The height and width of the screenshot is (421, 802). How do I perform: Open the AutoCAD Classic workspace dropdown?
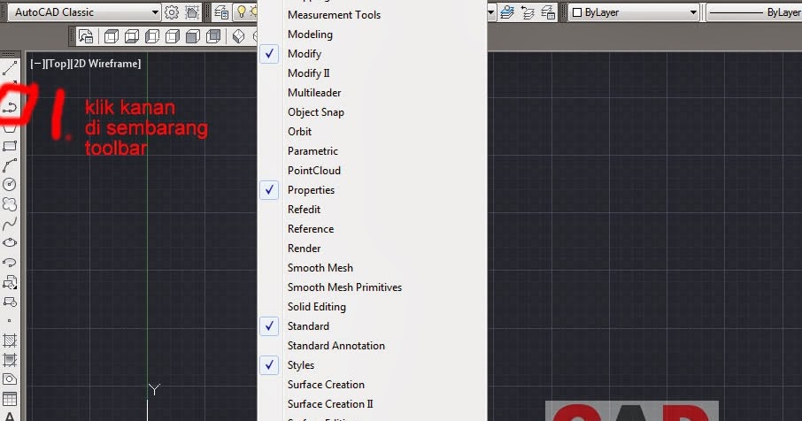click(x=84, y=12)
